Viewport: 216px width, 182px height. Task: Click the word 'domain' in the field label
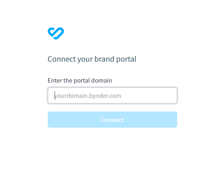[102, 81]
